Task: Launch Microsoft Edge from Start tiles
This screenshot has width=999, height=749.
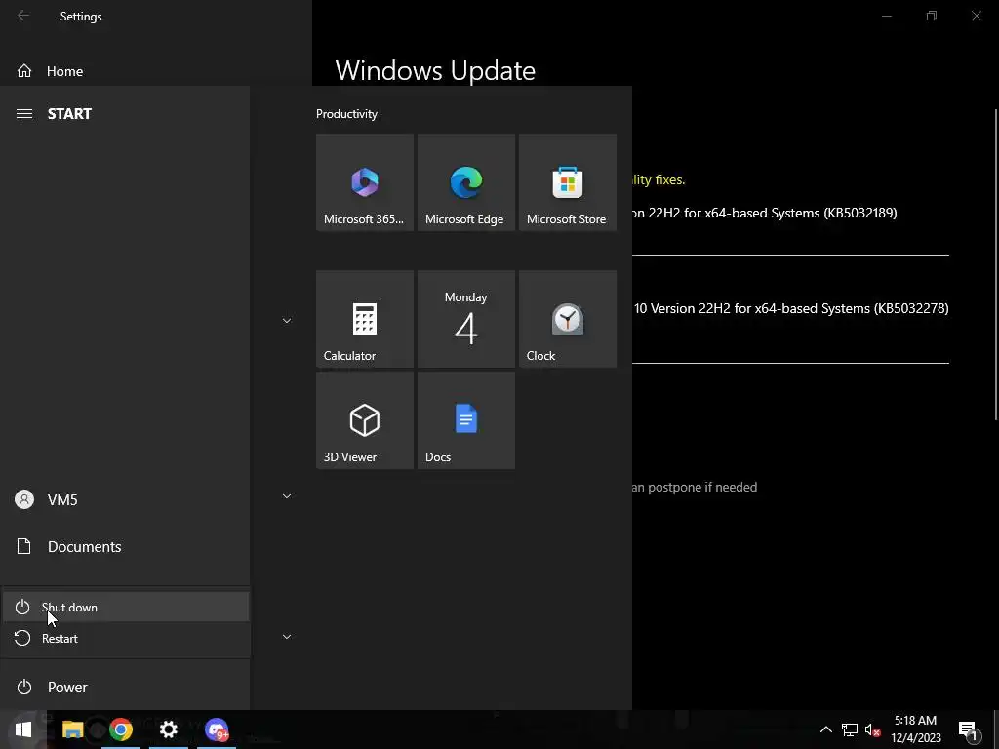Action: pyautogui.click(x=465, y=182)
